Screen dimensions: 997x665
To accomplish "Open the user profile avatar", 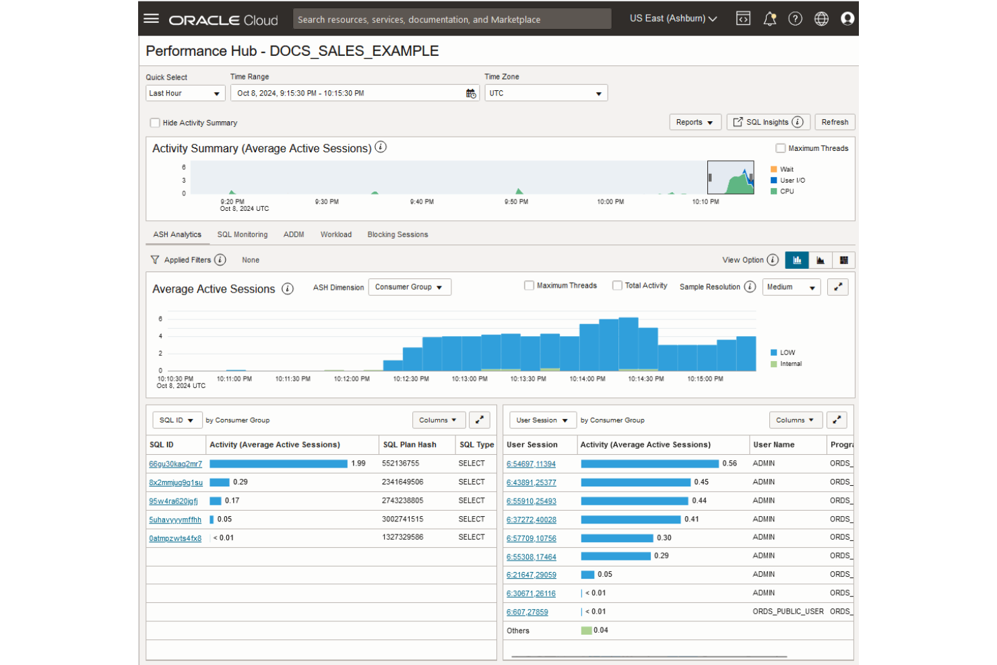I will (847, 19).
